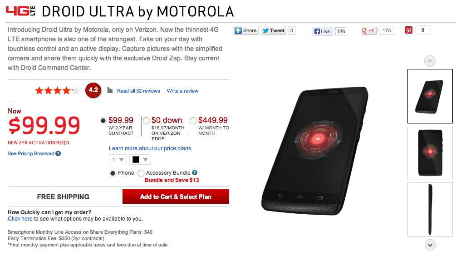Select the side-profile phone thumbnail
Screen dimensions: 456x256
(430, 210)
